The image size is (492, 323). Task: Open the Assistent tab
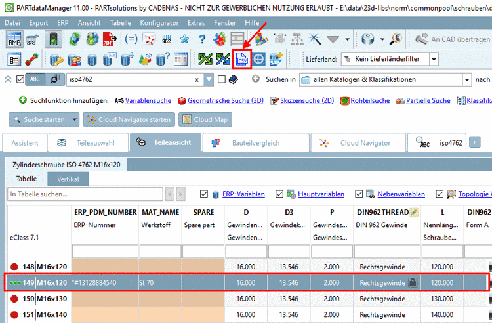(25, 143)
